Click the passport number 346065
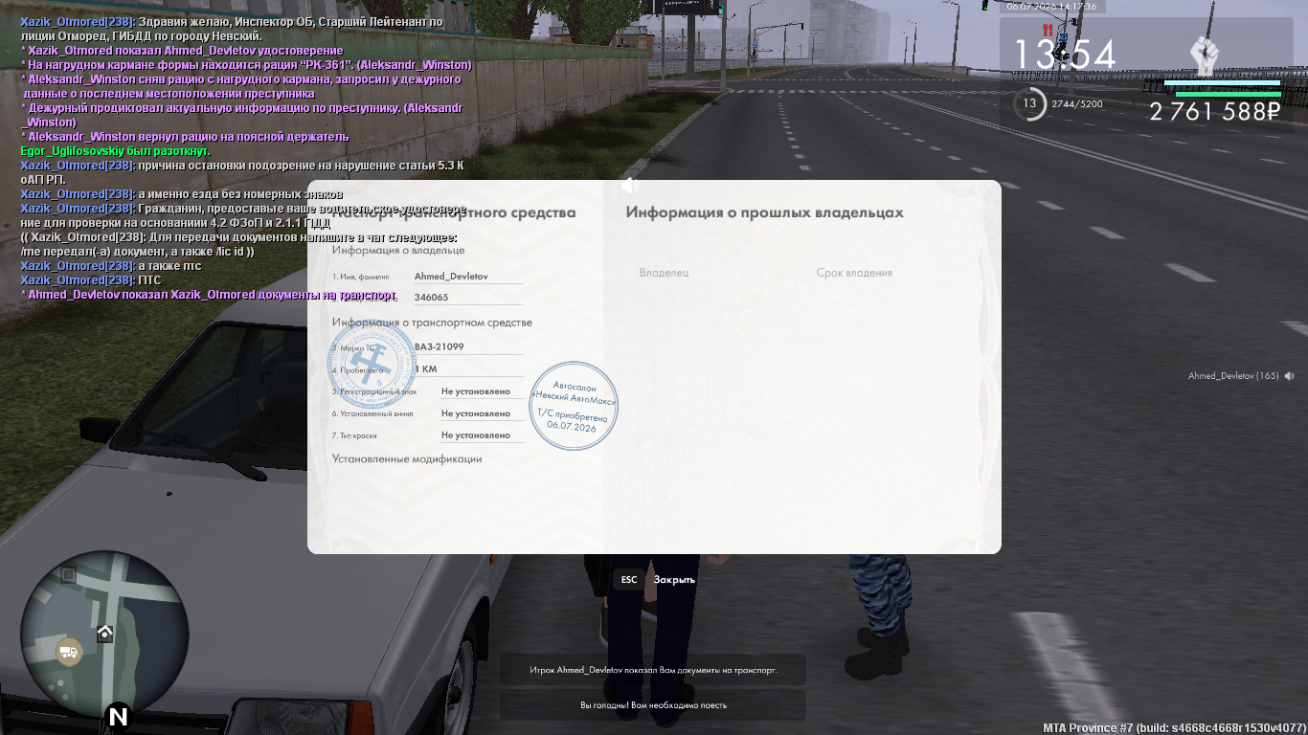The width and height of the screenshot is (1308, 735). pos(431,298)
